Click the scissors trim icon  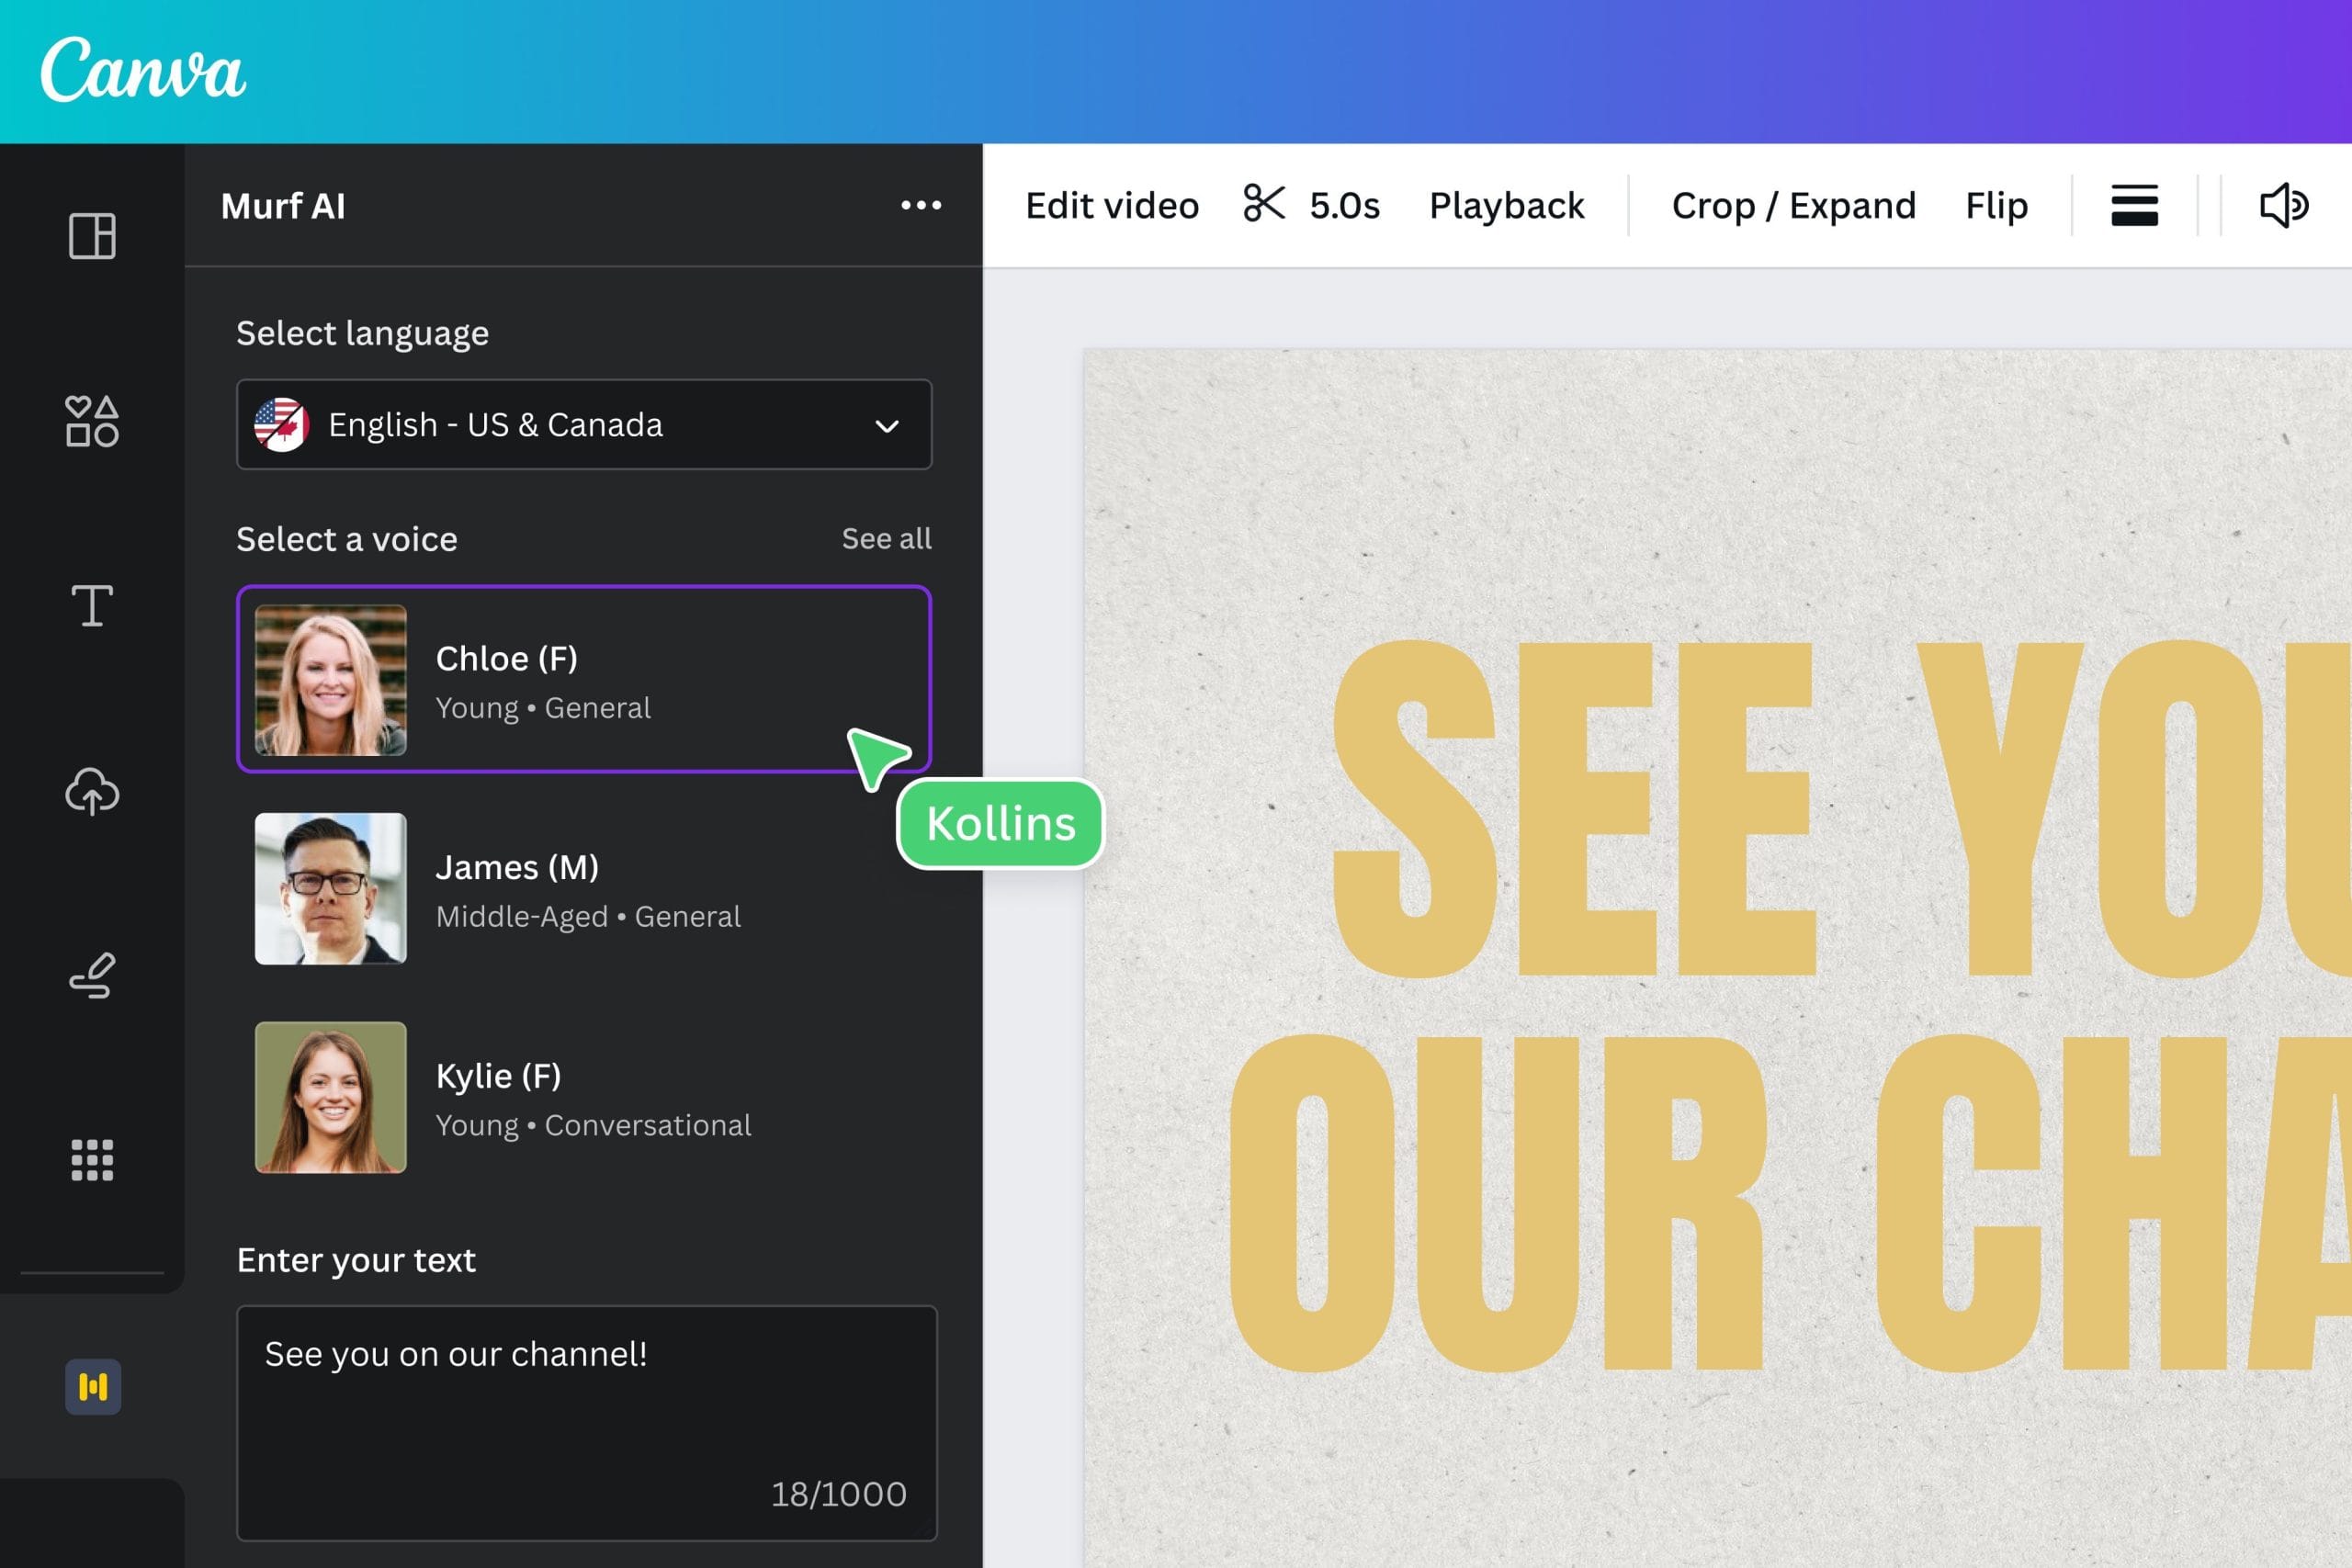tap(1263, 204)
